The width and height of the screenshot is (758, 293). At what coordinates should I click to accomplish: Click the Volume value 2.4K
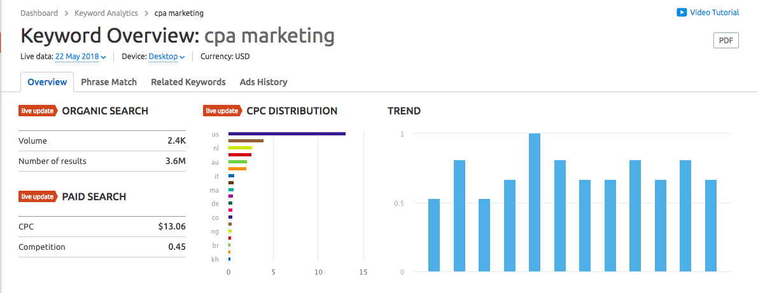[x=176, y=141]
